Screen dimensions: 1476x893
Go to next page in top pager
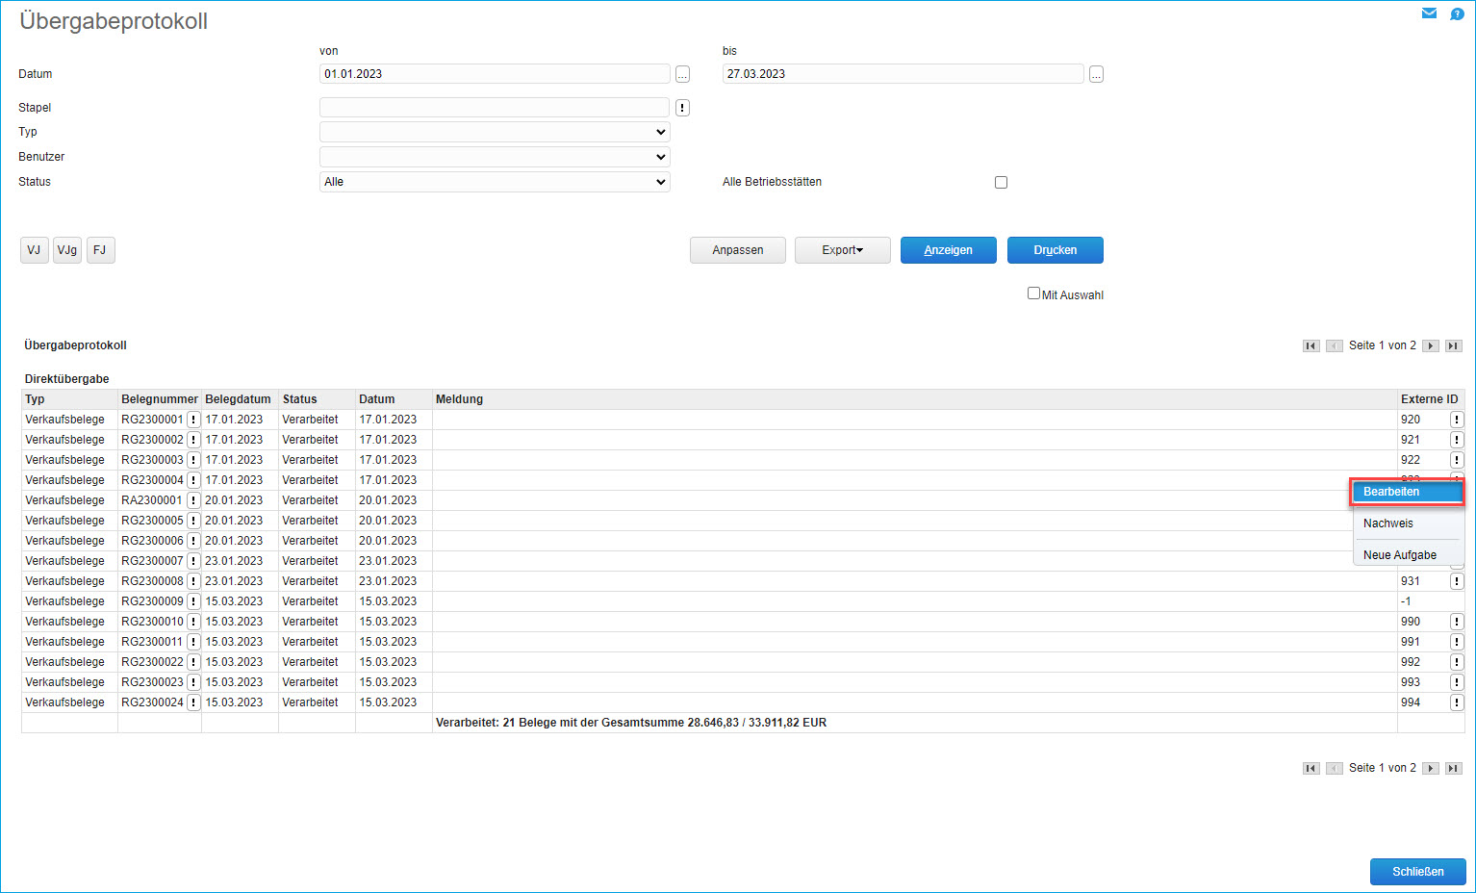point(1431,345)
